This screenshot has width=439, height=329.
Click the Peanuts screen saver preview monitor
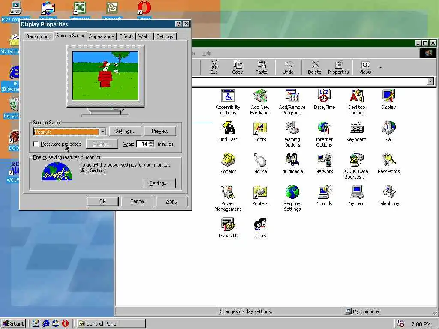105,76
